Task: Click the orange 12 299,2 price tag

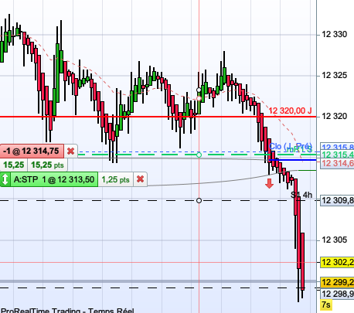Action: click(337, 282)
